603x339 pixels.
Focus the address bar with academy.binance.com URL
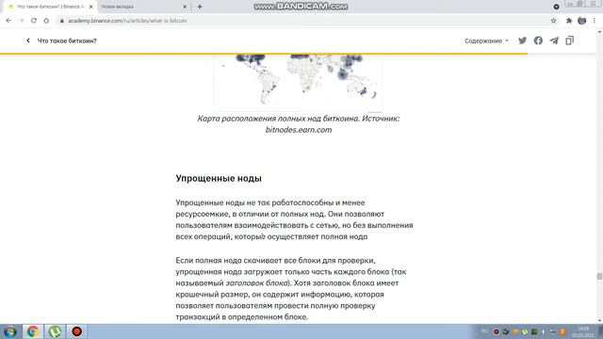pos(303,21)
